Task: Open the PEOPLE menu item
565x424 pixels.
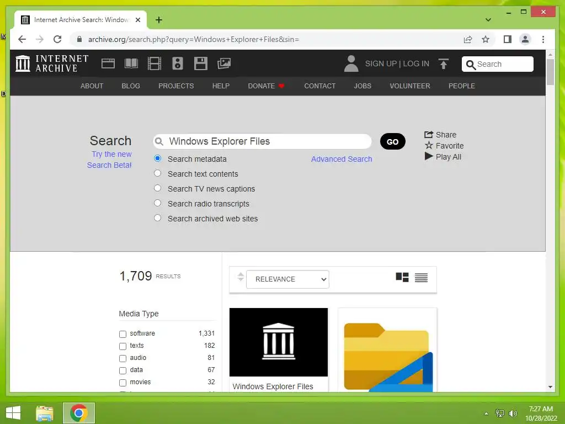Action: coord(462,86)
